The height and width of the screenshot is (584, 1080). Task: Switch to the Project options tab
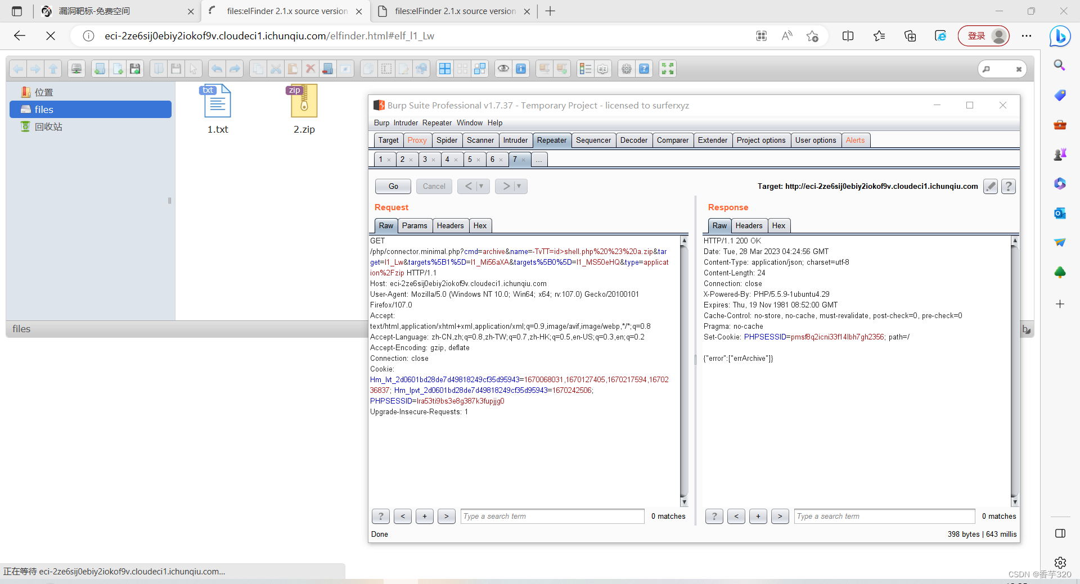point(761,141)
